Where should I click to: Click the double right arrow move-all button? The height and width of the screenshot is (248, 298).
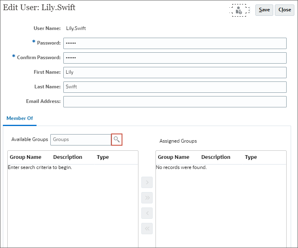tap(147, 198)
